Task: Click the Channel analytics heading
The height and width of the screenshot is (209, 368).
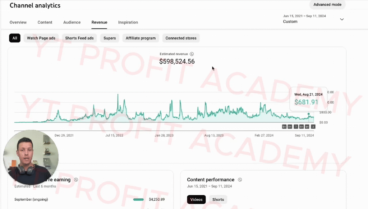Action: (x=35, y=5)
